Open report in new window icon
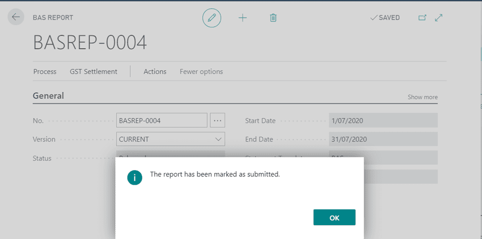The width and height of the screenshot is (482, 239). pyautogui.click(x=423, y=17)
